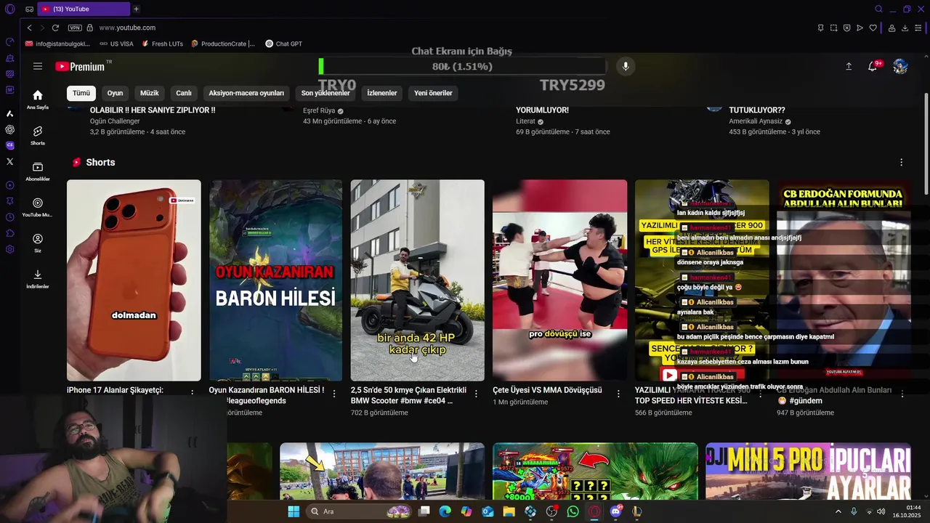Play the electric BMW scooter short
The height and width of the screenshot is (523, 930).
tap(418, 280)
